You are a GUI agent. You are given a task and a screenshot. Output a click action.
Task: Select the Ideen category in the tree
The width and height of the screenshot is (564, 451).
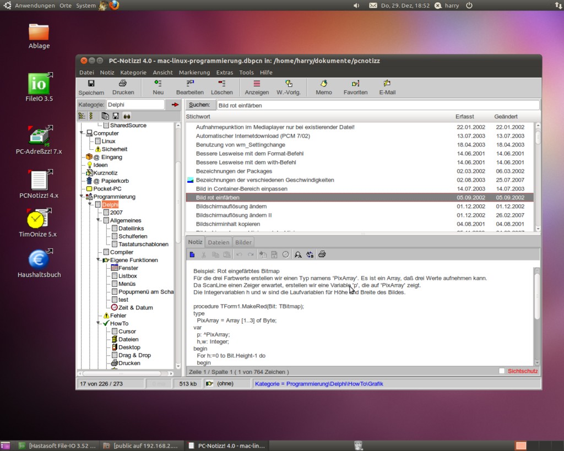click(x=100, y=165)
